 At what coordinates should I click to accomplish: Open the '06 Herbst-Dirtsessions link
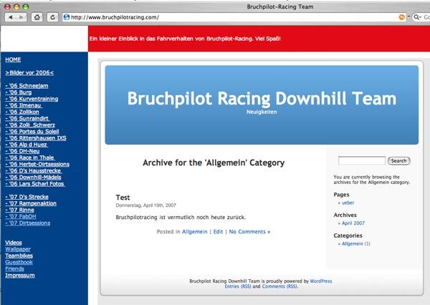point(37,164)
